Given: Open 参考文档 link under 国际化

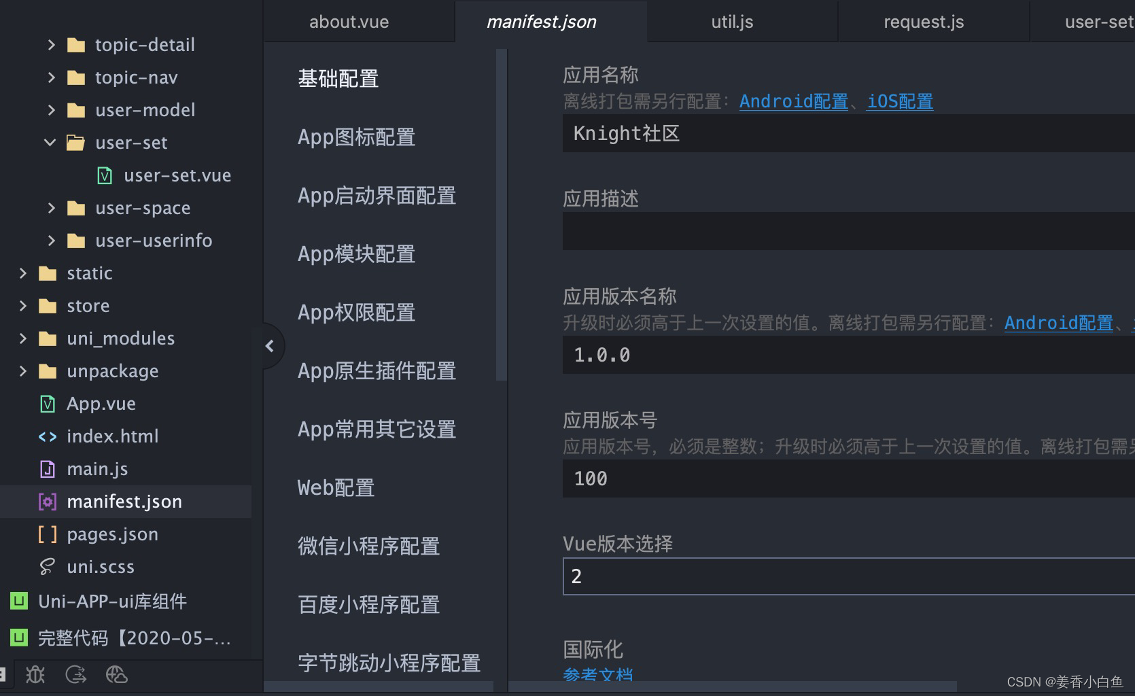Looking at the screenshot, I should (x=598, y=674).
